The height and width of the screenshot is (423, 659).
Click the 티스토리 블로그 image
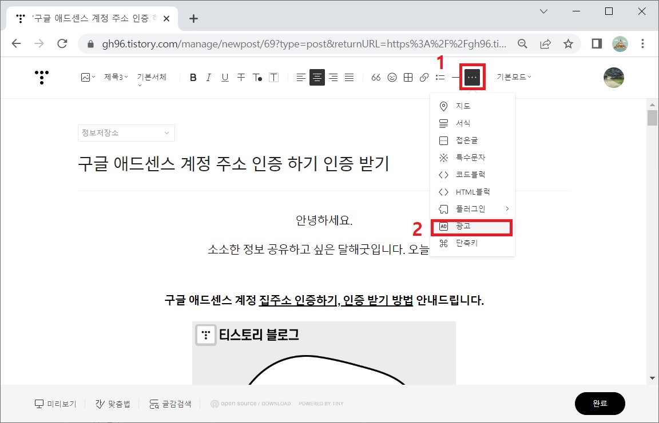324,353
